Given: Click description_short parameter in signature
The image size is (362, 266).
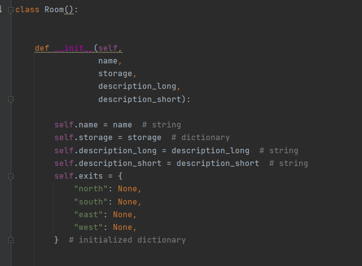Looking at the screenshot, I should click(140, 99).
